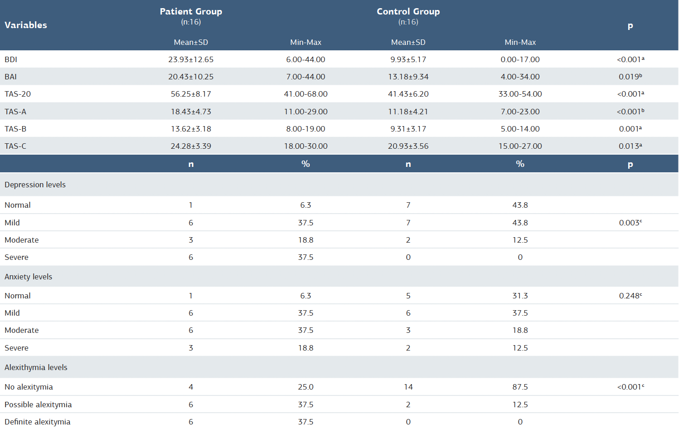Click the BDI row label
Image resolution: width=679 pixels, height=429 pixels.
click(x=11, y=59)
